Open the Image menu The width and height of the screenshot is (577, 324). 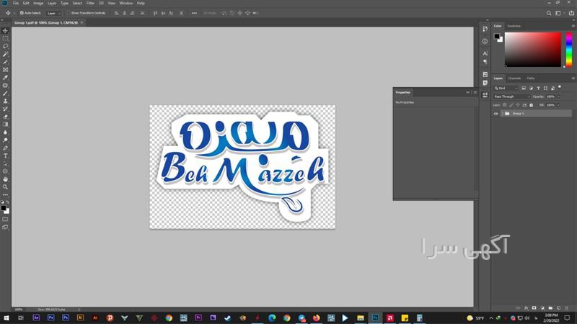click(x=38, y=3)
